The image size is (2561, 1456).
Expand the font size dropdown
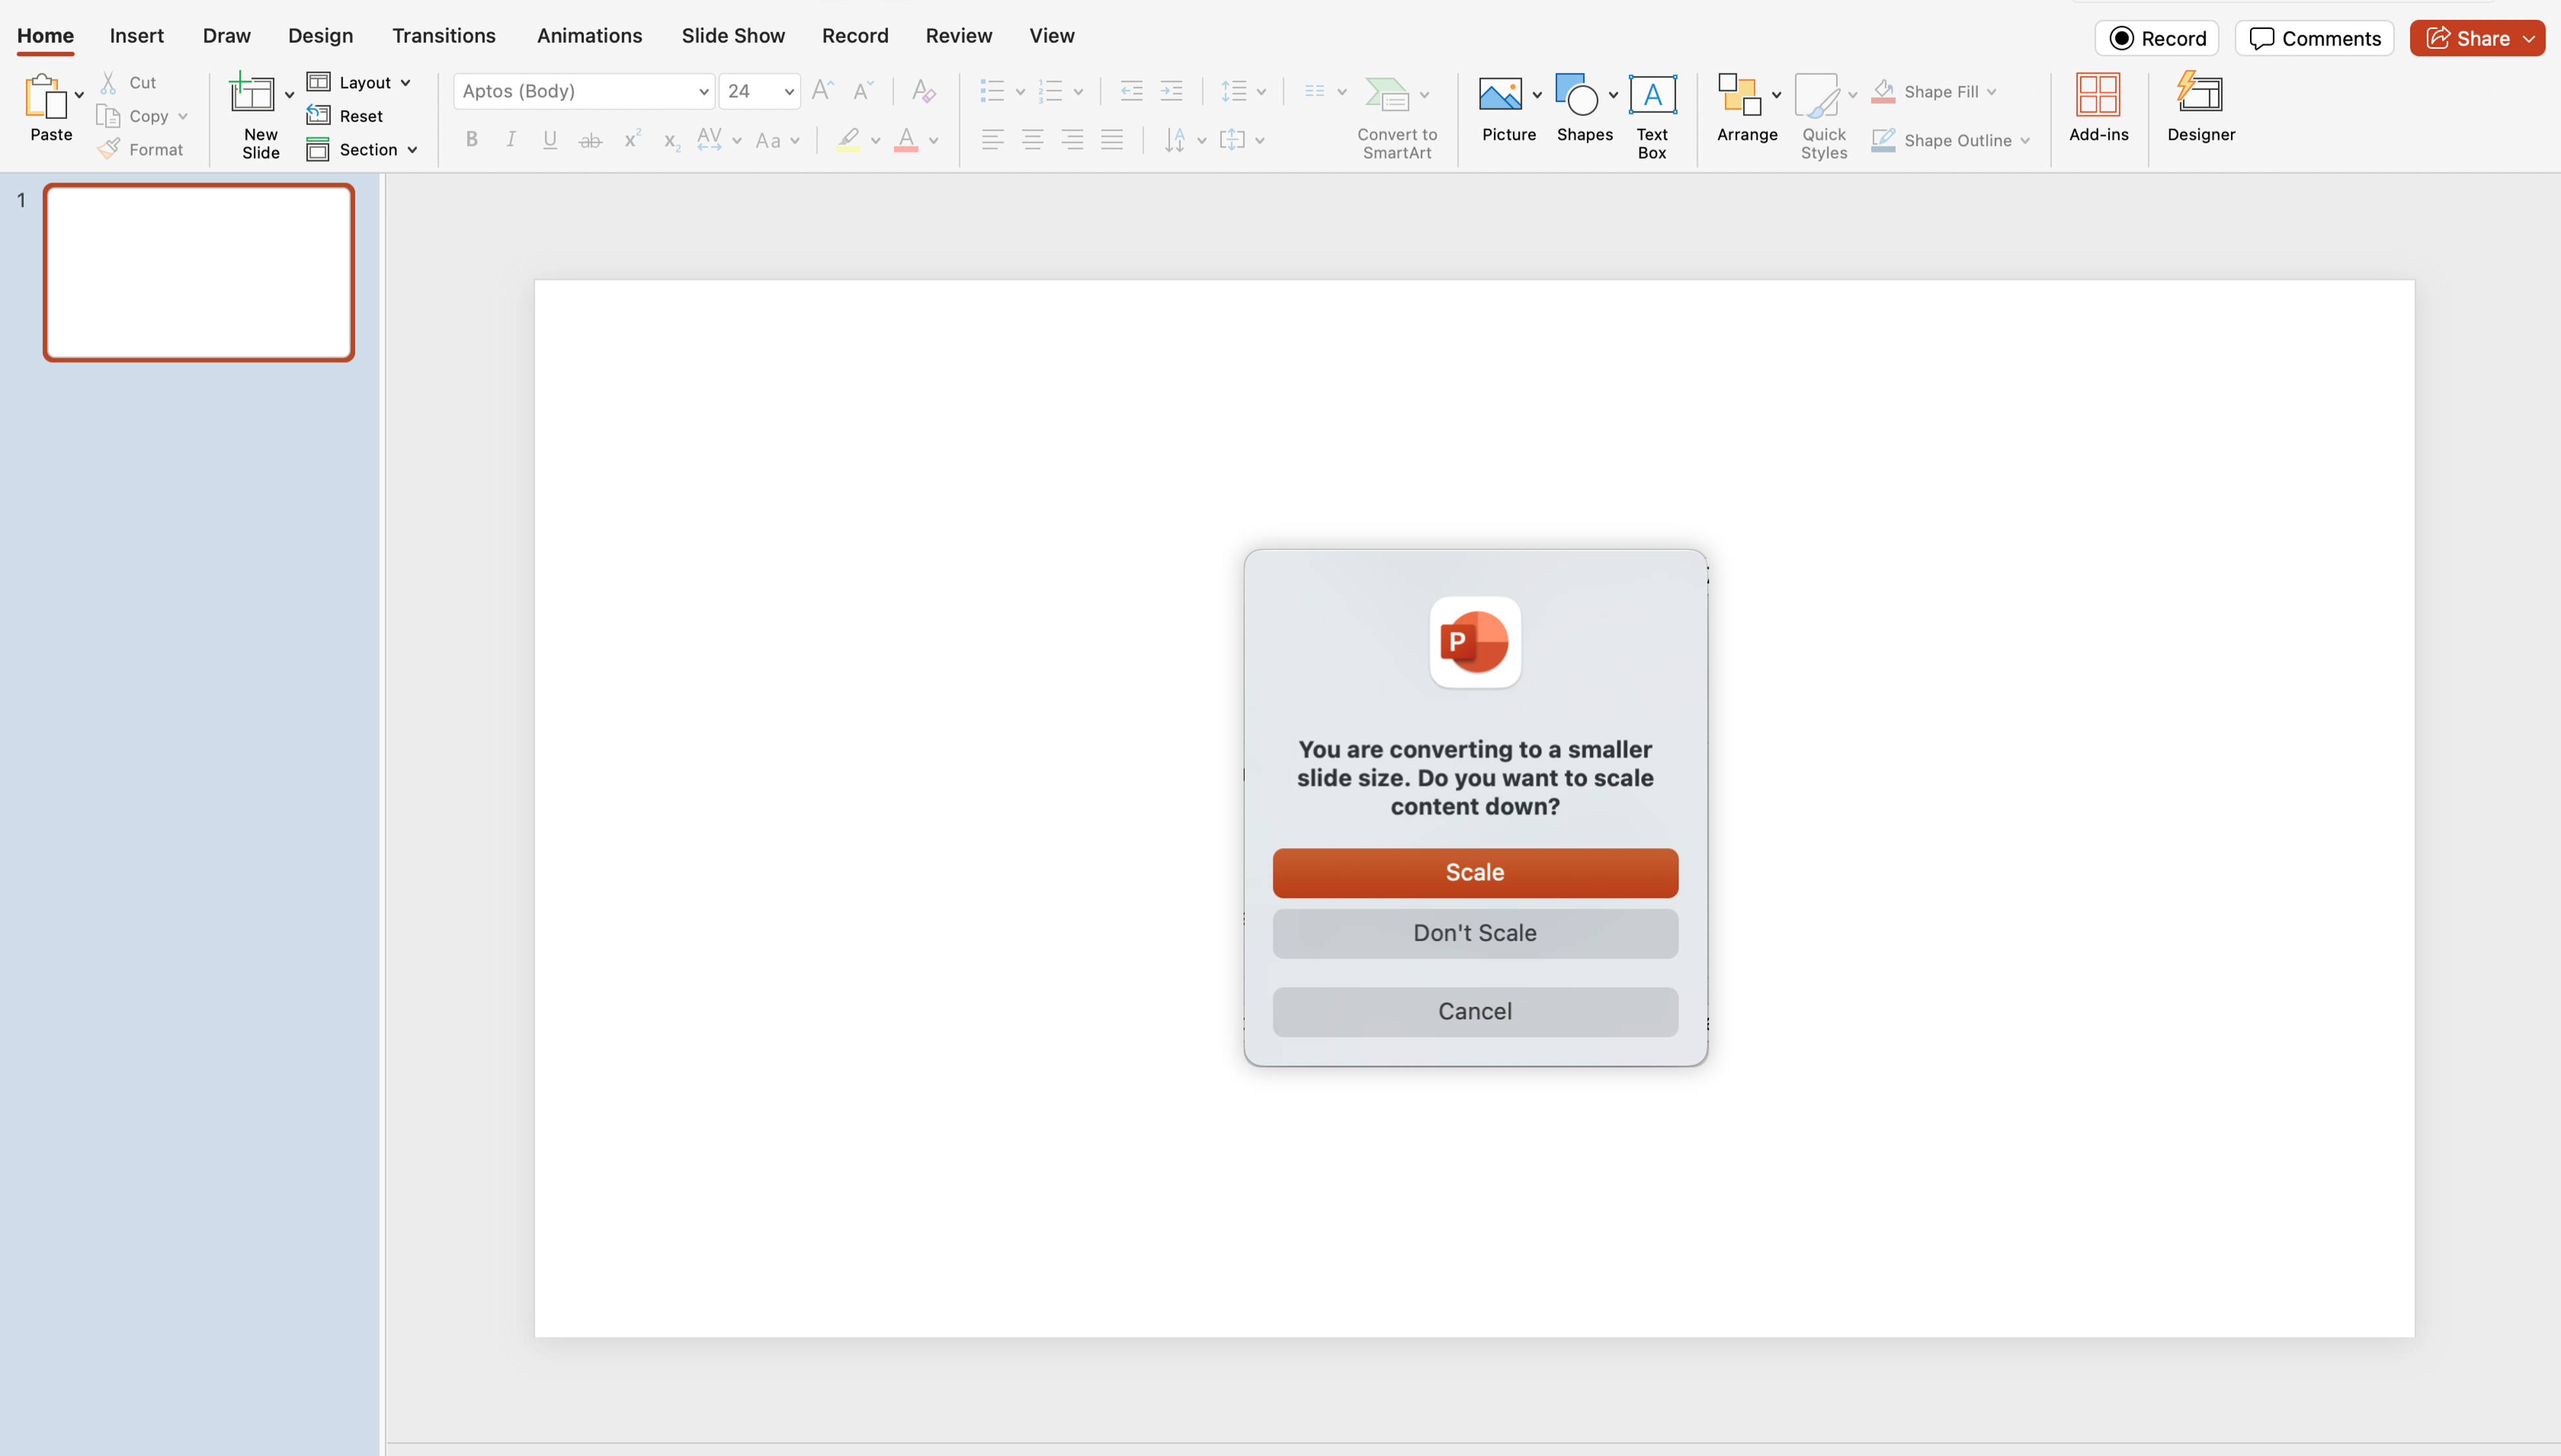(789, 92)
